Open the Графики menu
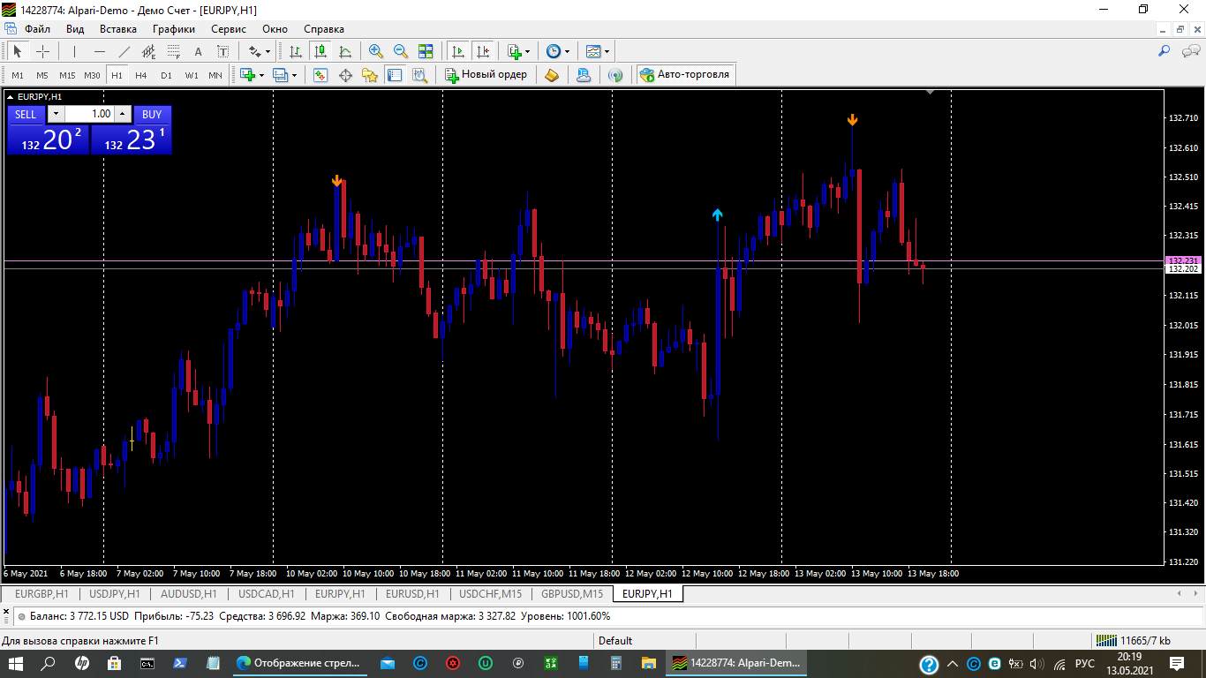 click(x=173, y=29)
